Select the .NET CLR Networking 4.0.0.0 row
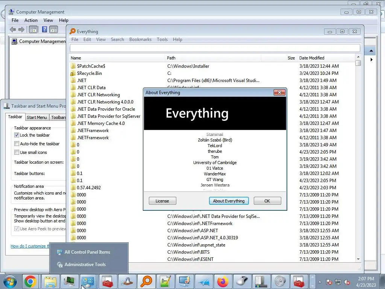385x289 pixels. click(x=105, y=102)
